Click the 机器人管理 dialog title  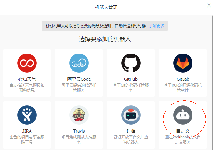[106, 7]
